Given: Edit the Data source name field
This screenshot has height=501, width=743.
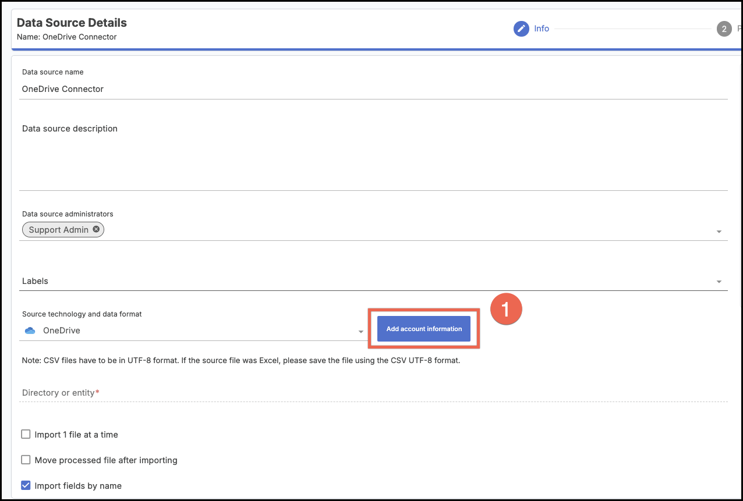Looking at the screenshot, I should click(x=373, y=89).
